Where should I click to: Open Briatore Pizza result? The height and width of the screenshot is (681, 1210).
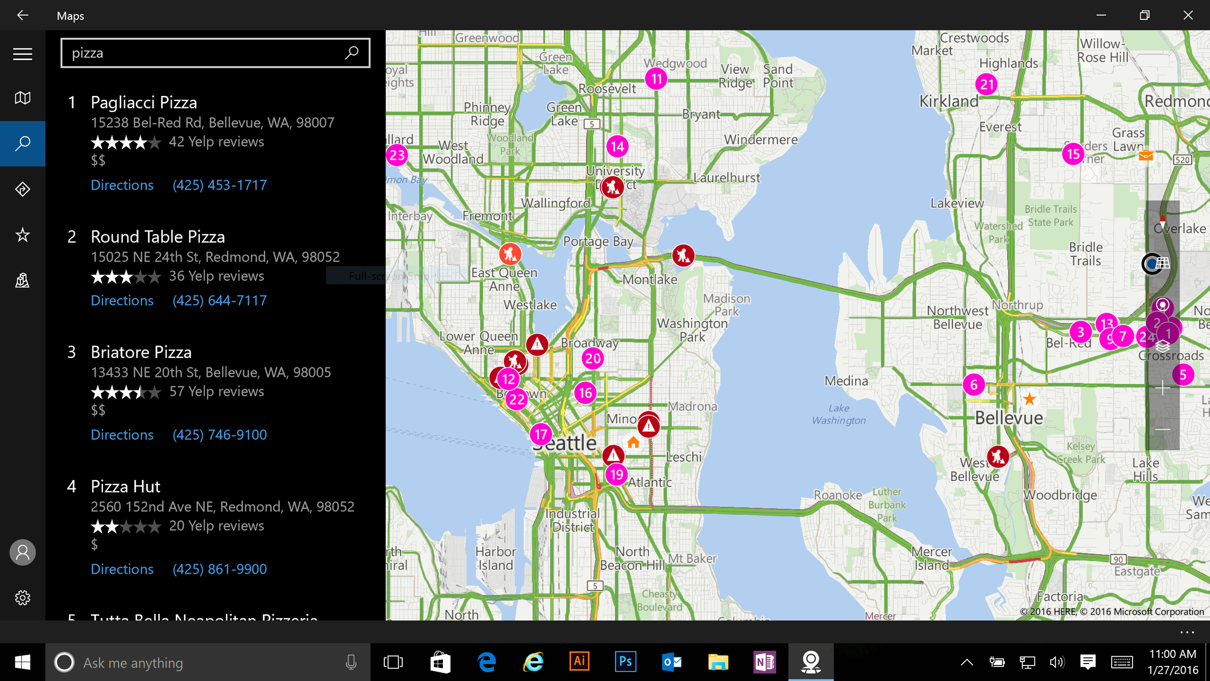[141, 352]
